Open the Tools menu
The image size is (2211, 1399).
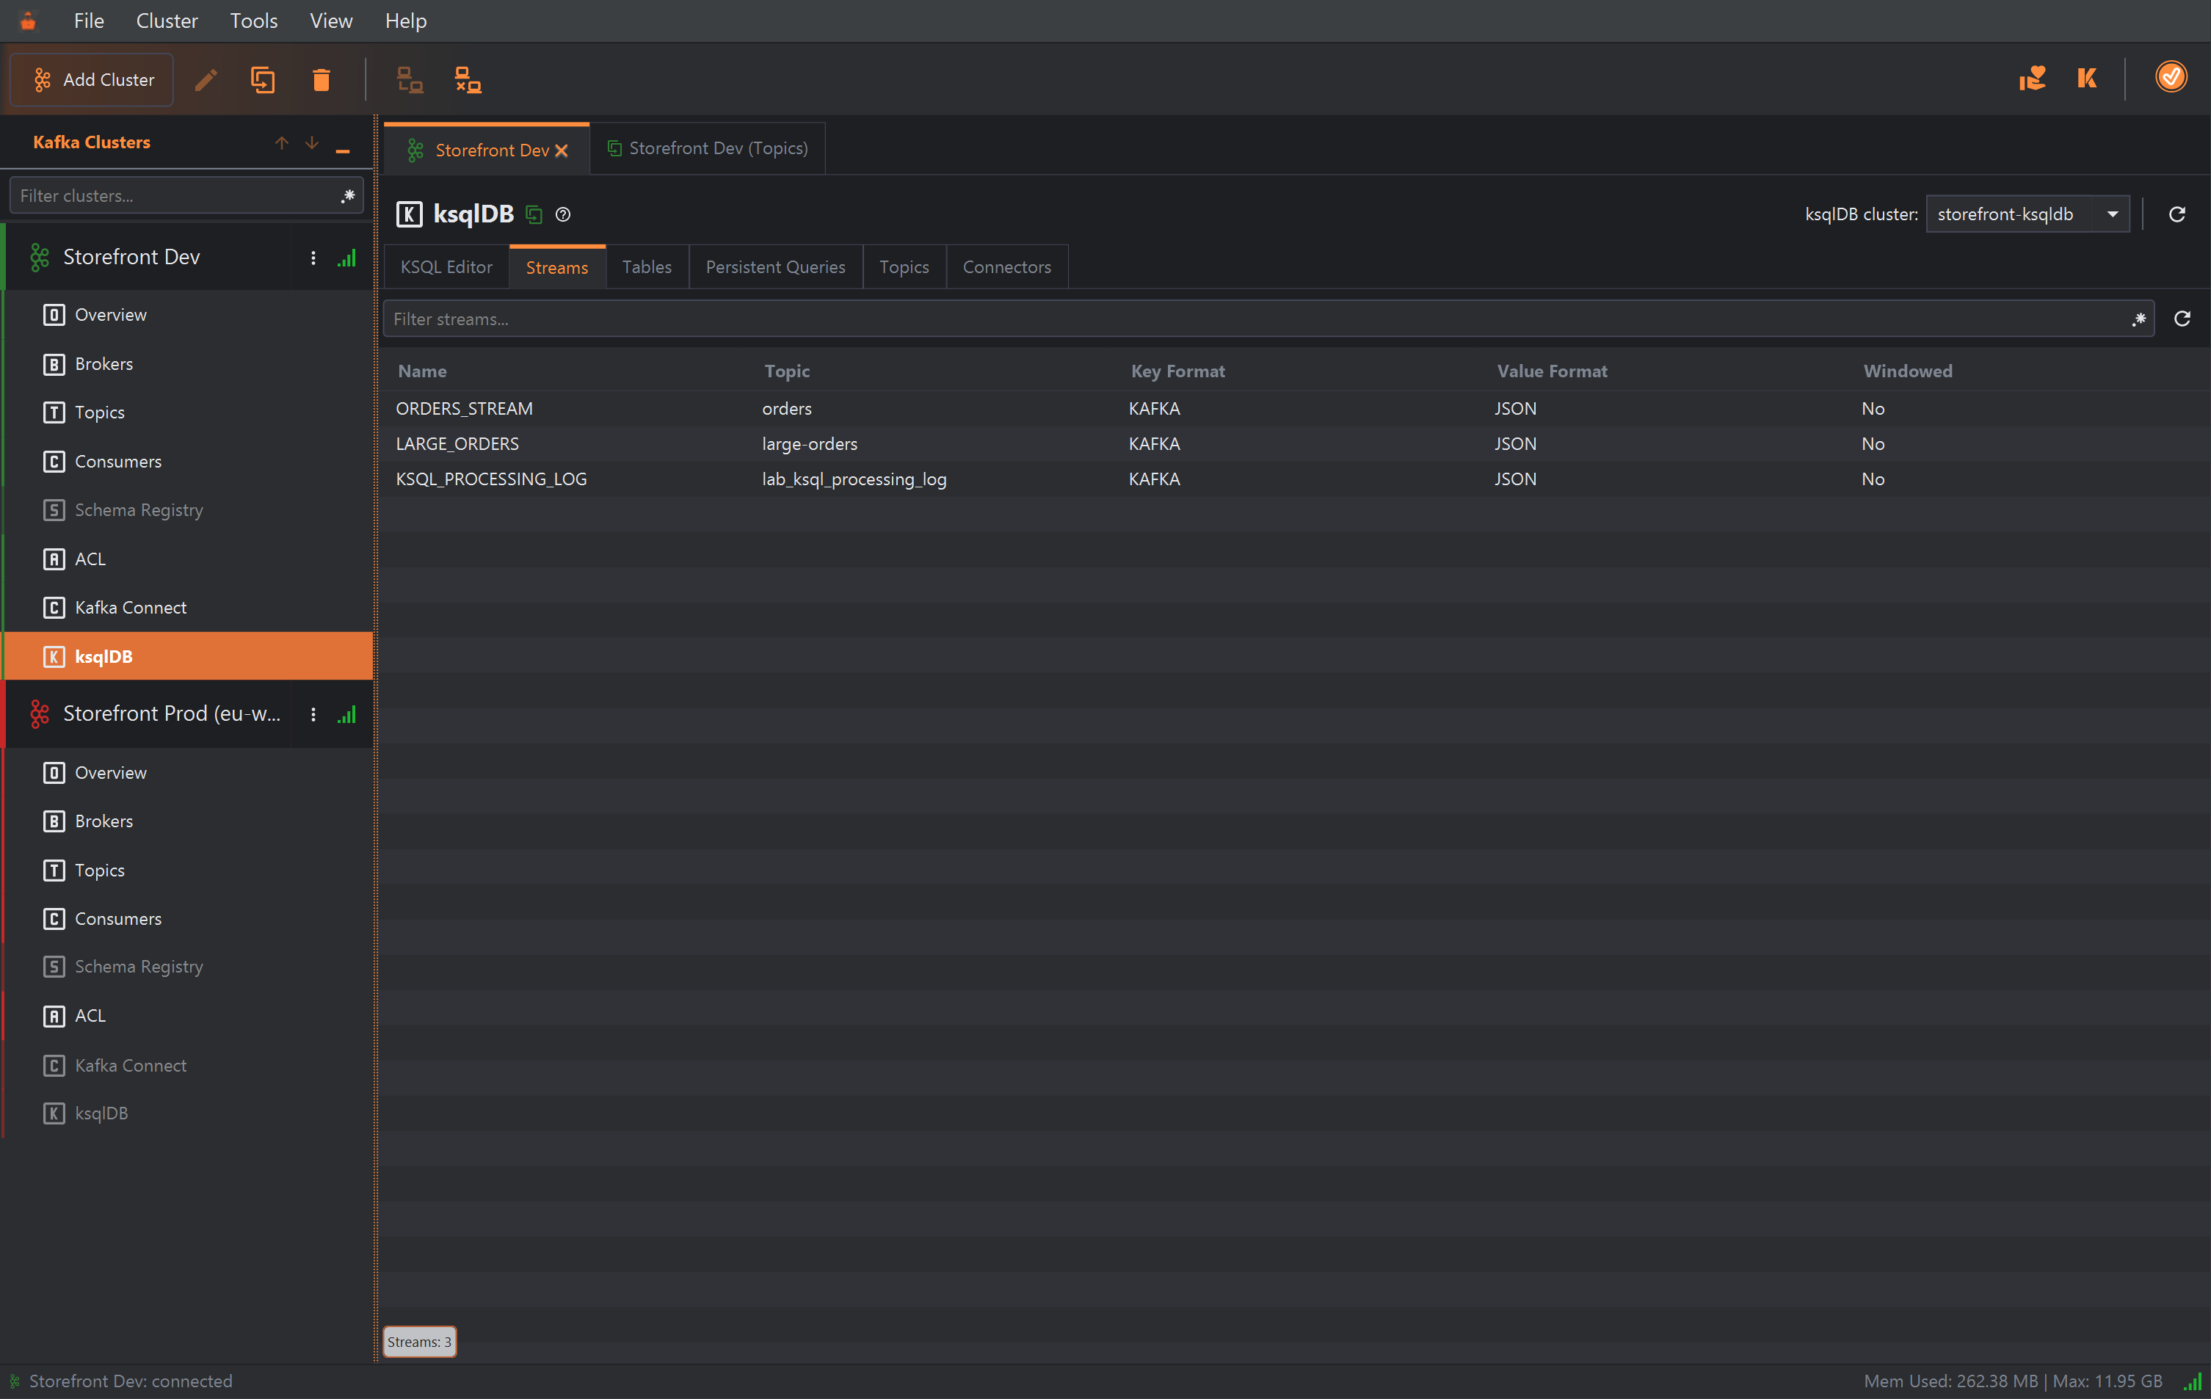tap(253, 21)
